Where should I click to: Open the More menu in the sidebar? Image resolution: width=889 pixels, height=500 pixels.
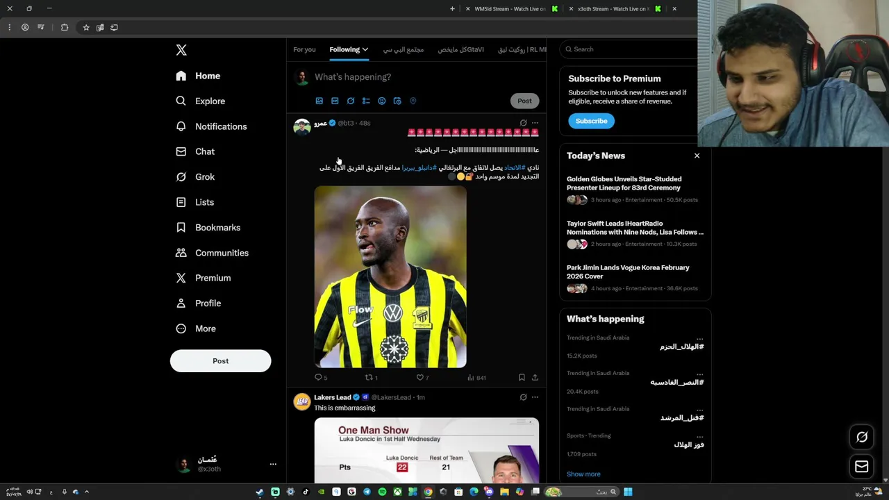(x=196, y=328)
